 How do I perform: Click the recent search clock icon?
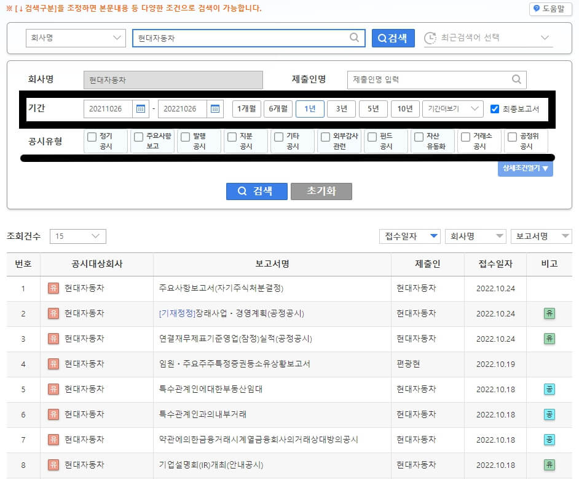430,38
